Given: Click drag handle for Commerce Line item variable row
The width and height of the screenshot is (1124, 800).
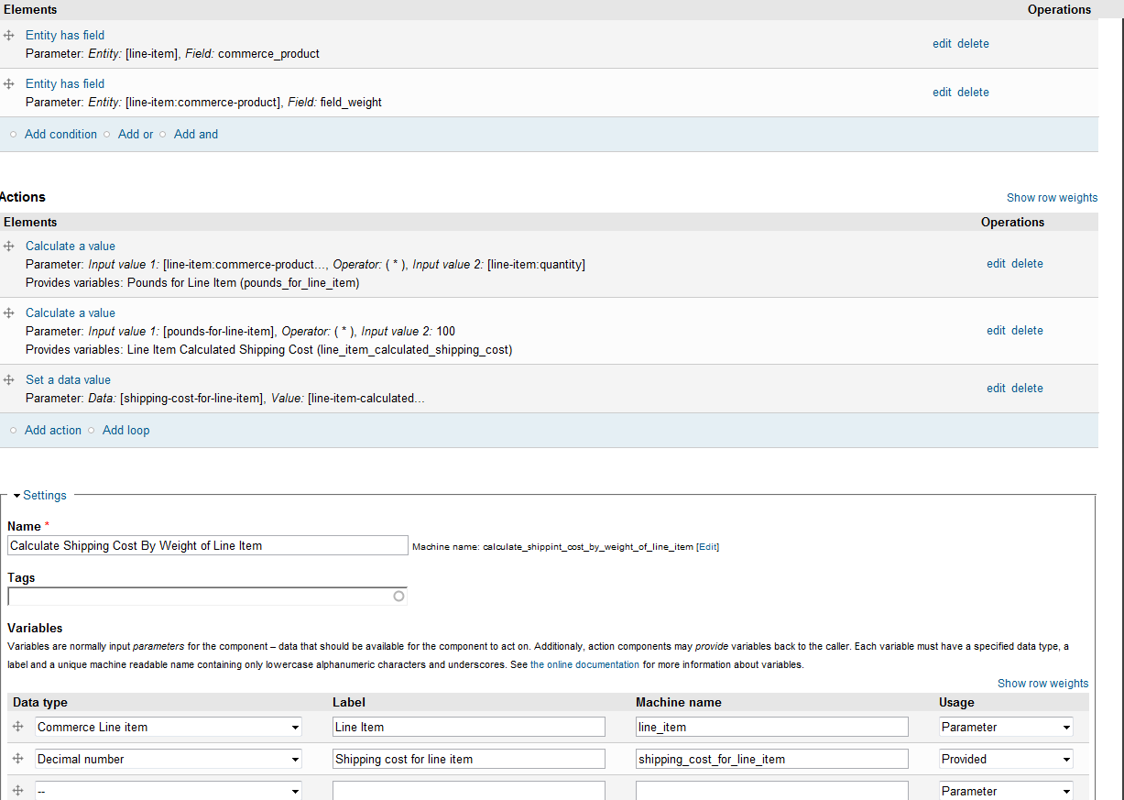Looking at the screenshot, I should 17,727.
